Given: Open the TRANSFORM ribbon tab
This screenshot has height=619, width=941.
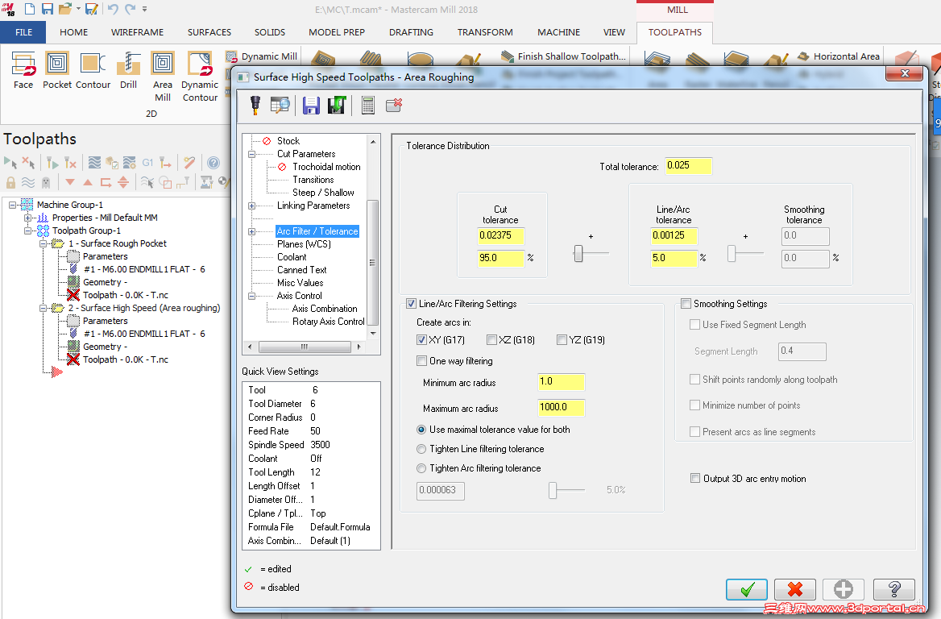Looking at the screenshot, I should 485,32.
